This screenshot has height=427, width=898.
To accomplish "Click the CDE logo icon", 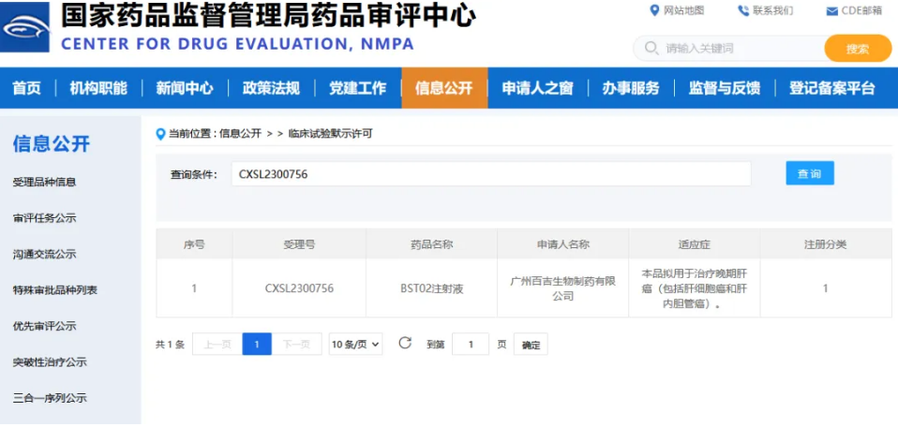I will click(24, 27).
